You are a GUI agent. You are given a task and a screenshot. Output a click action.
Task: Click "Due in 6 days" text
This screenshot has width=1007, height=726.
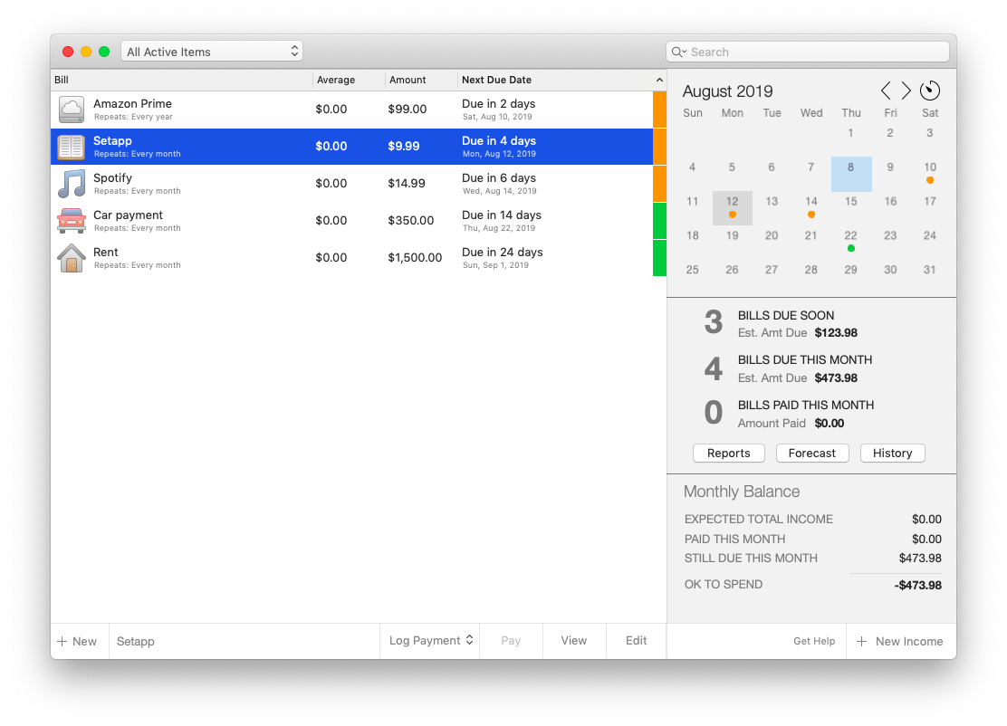(498, 177)
